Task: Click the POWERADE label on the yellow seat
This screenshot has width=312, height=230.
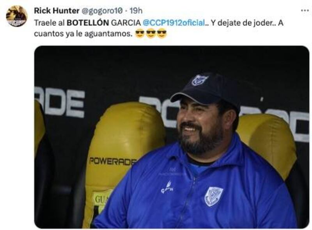Action: pos(113,161)
